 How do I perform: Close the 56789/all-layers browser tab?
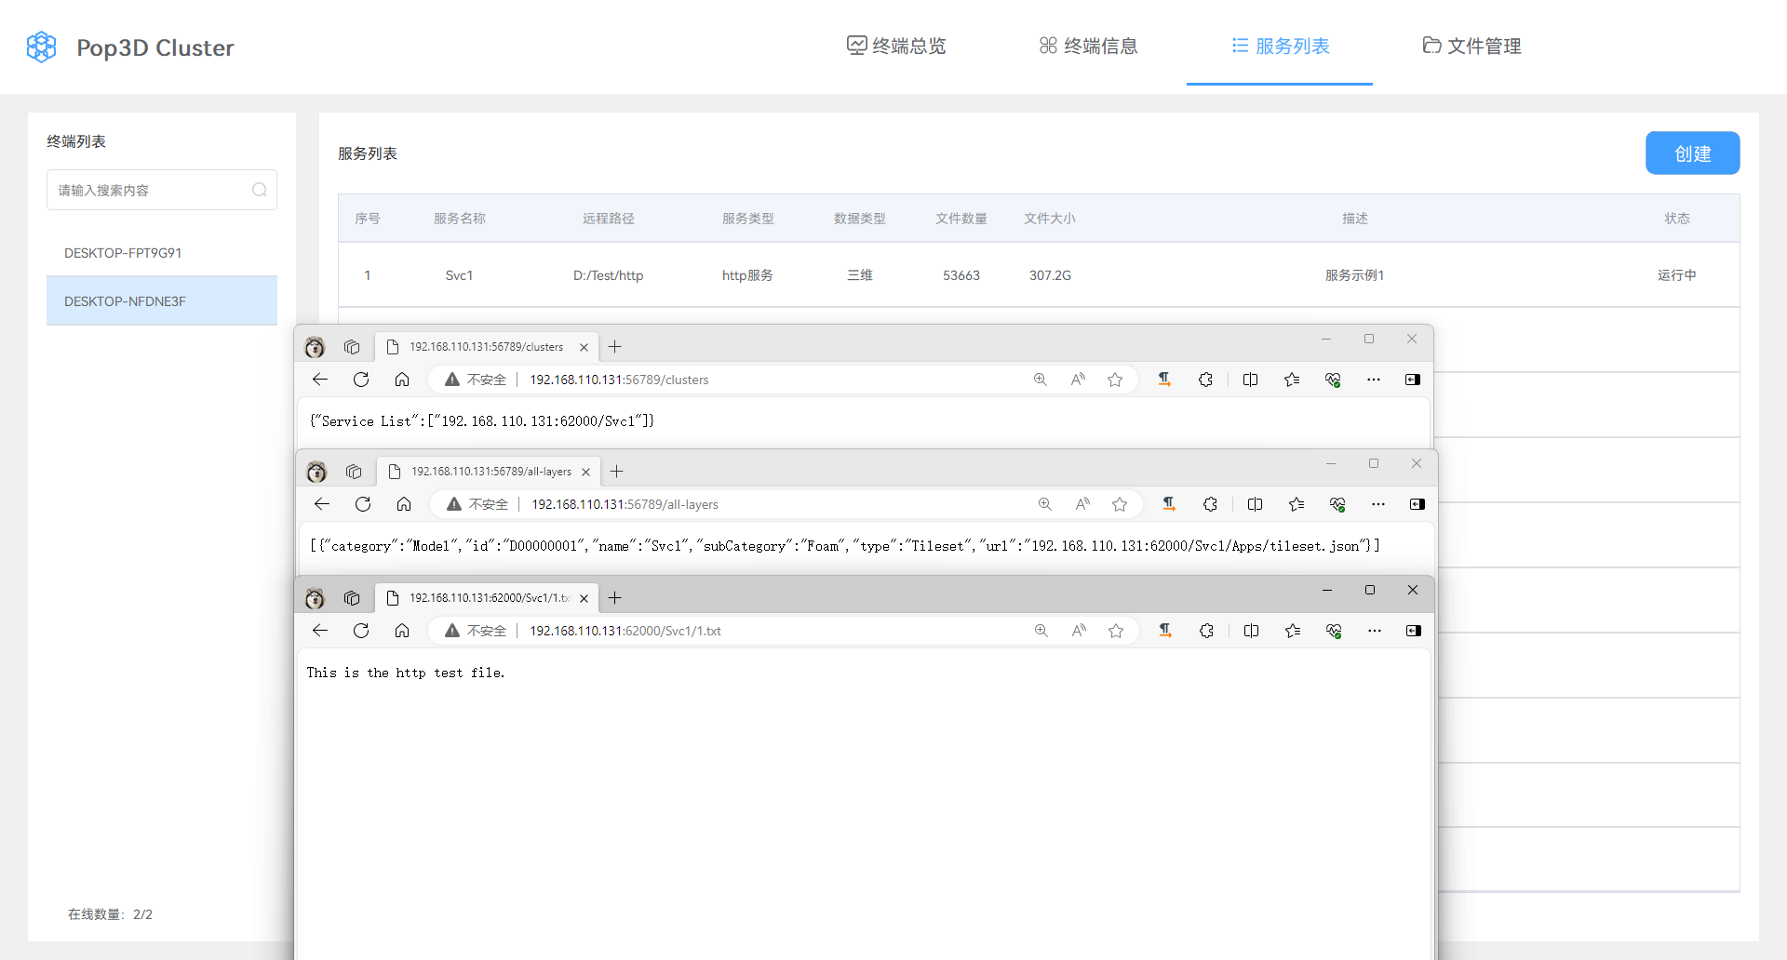click(585, 472)
